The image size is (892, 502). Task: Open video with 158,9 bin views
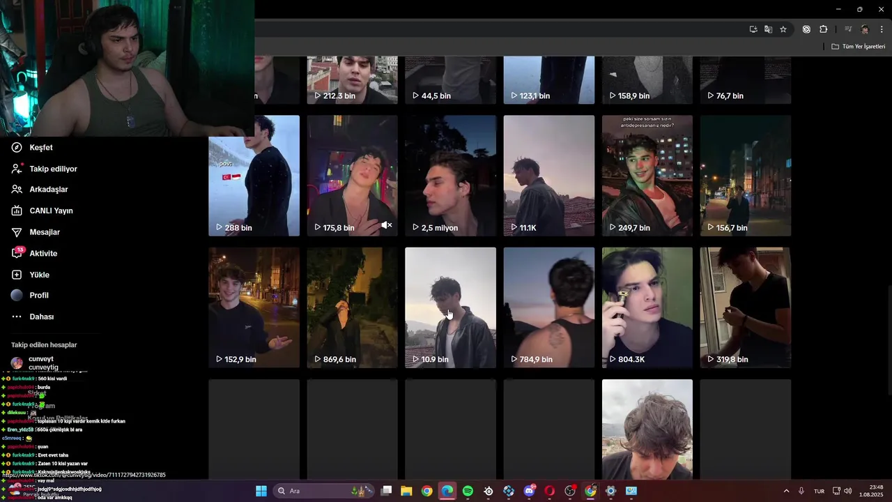647,80
